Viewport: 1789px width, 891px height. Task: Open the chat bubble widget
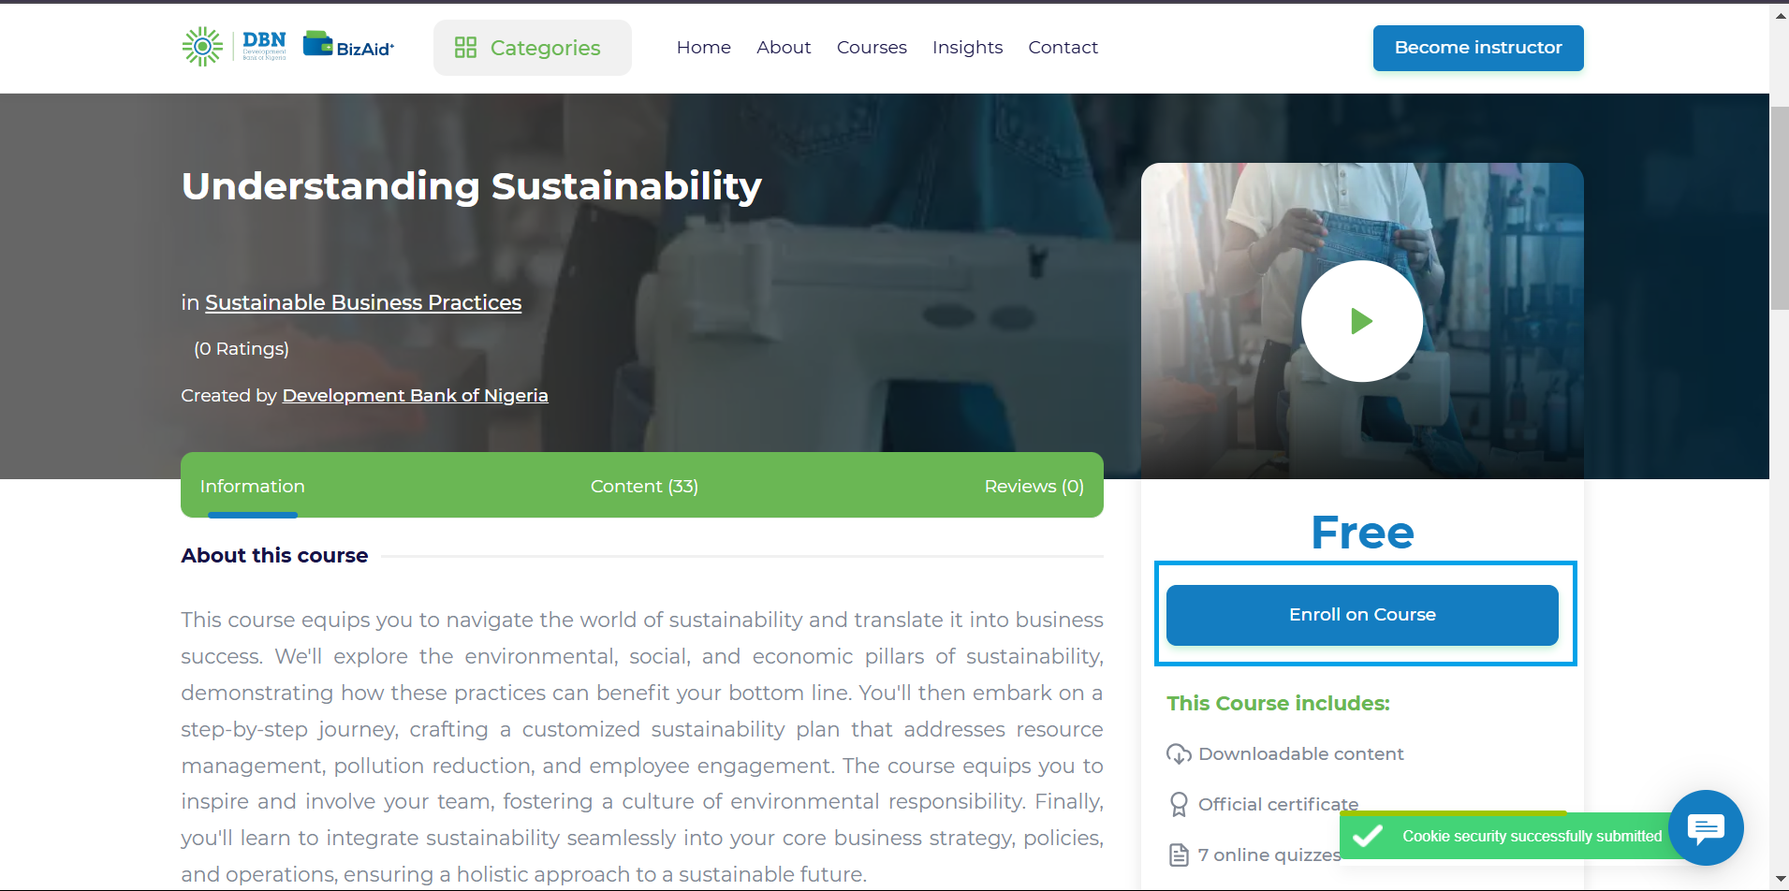point(1706,827)
